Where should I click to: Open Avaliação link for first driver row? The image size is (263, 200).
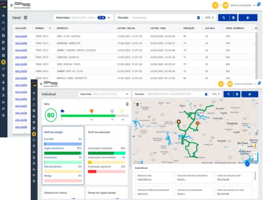(21, 36)
